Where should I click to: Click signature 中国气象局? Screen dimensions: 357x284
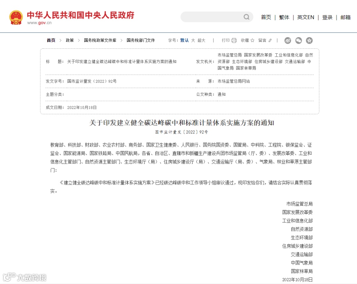coord(302,263)
